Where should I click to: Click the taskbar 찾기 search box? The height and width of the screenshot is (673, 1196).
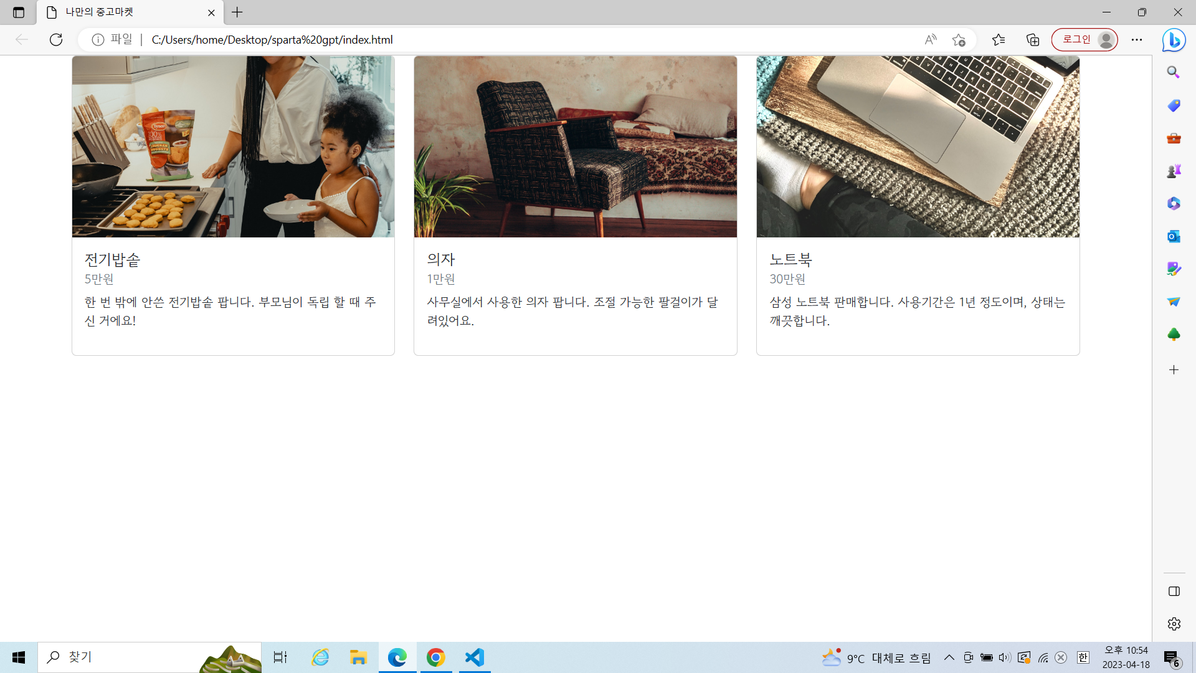coord(149,657)
